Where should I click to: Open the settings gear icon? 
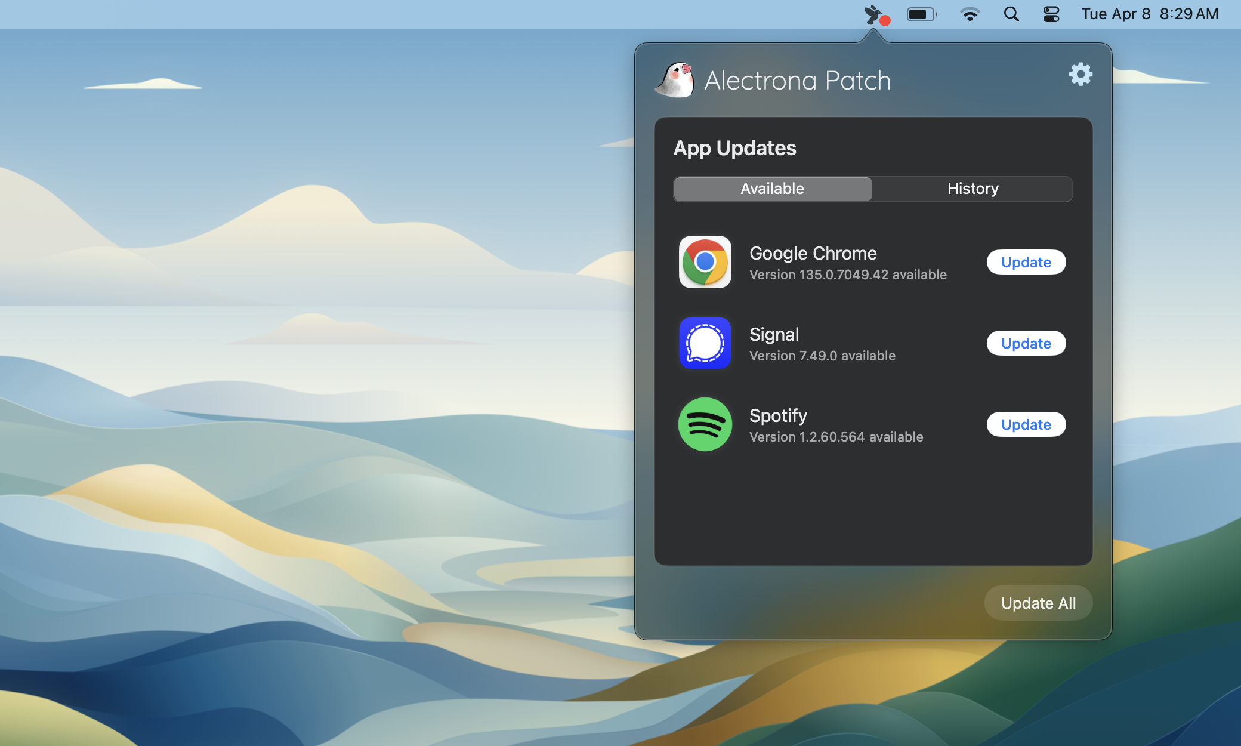pyautogui.click(x=1081, y=74)
